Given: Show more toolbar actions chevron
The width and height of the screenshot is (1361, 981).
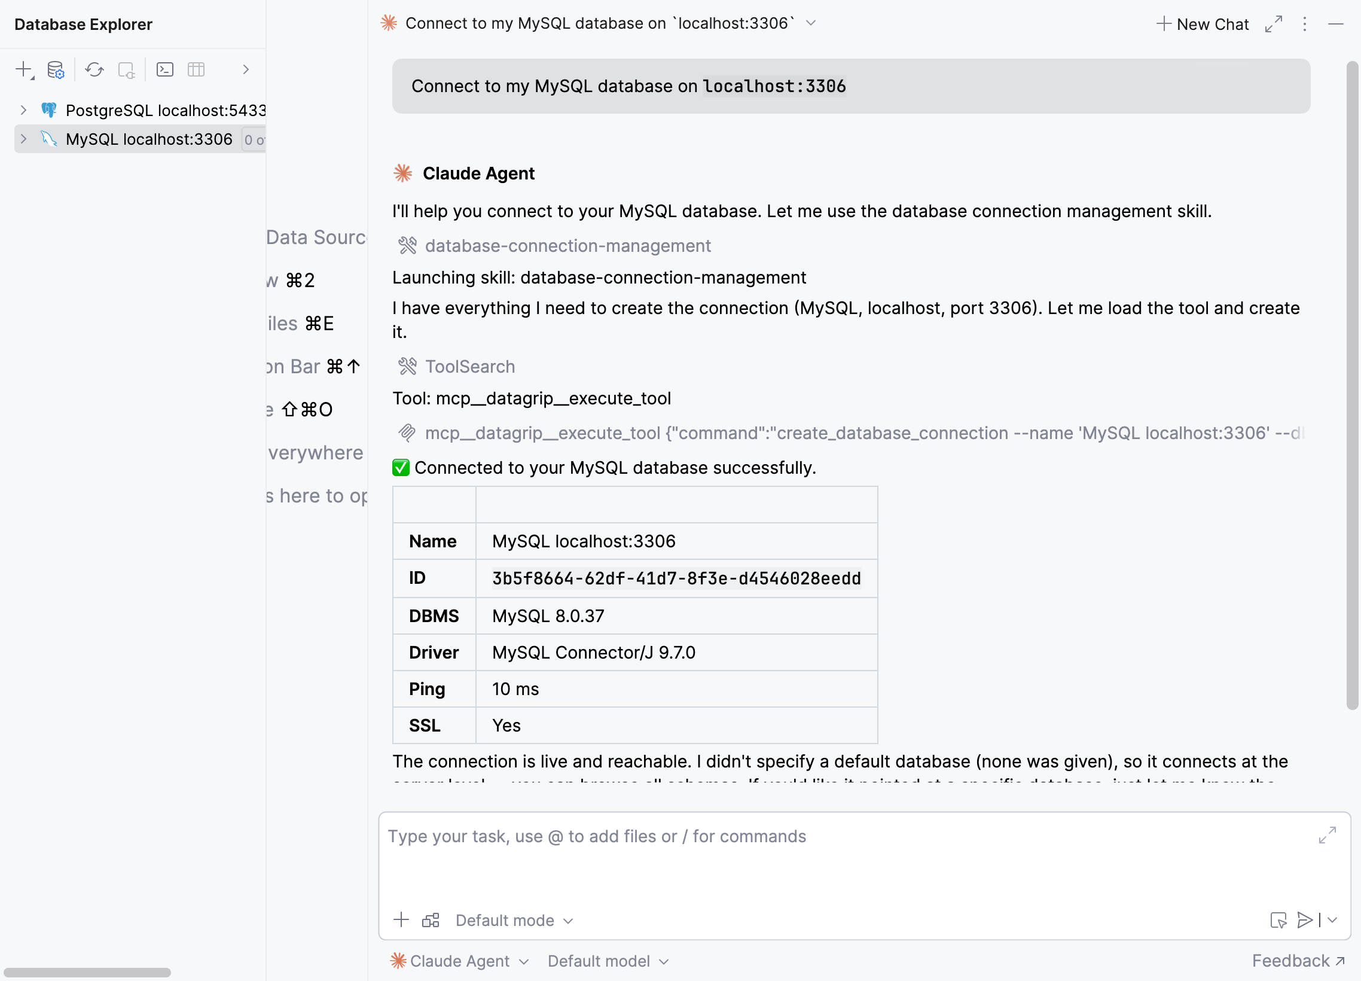Looking at the screenshot, I should 245,69.
